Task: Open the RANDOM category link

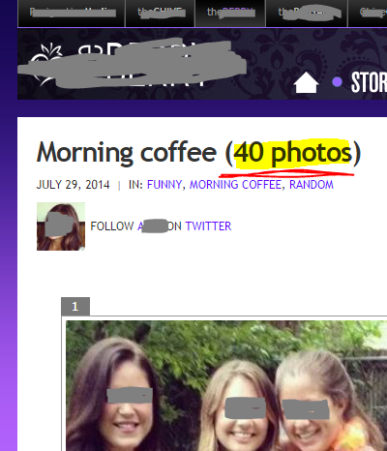Action: pos(312,185)
